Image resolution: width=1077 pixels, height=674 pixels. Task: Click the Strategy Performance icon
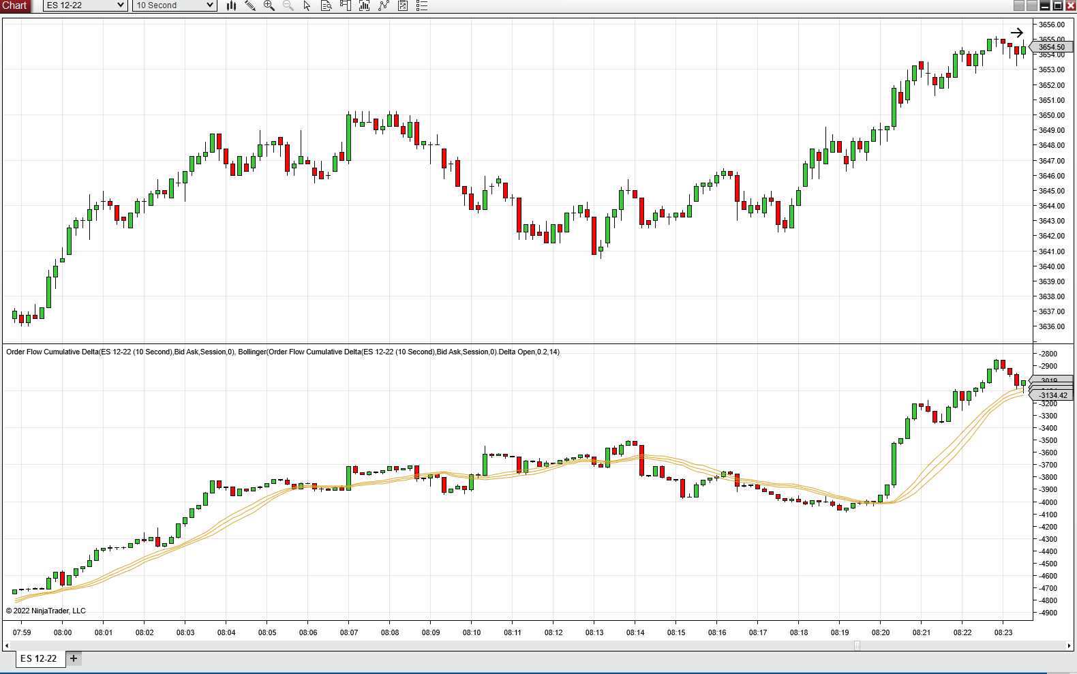[403, 5]
